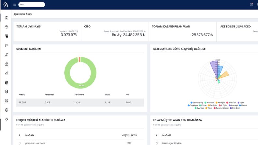The height and width of the screenshot is (145, 258).
Task: Click the file icon beside parantez-test.com
Action: tap(20, 143)
